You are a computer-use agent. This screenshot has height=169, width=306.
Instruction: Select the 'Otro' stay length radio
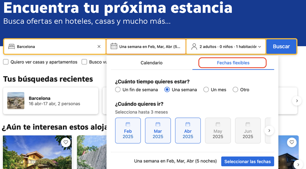pyautogui.click(x=235, y=89)
